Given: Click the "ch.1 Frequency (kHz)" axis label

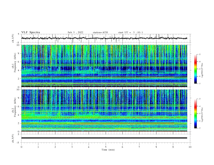Looking at the screenshot, I should pyautogui.click(x=14, y=63).
